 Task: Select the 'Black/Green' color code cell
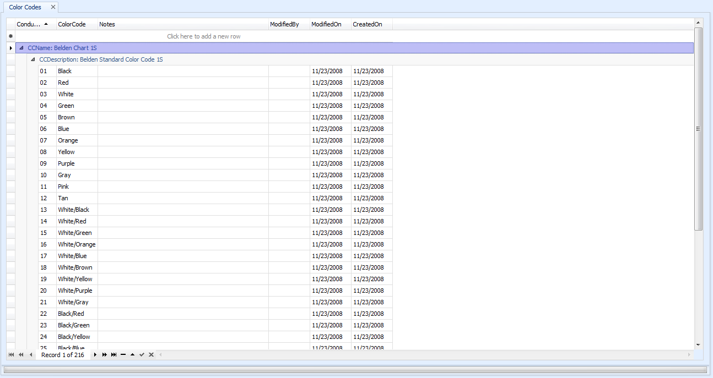(x=77, y=325)
